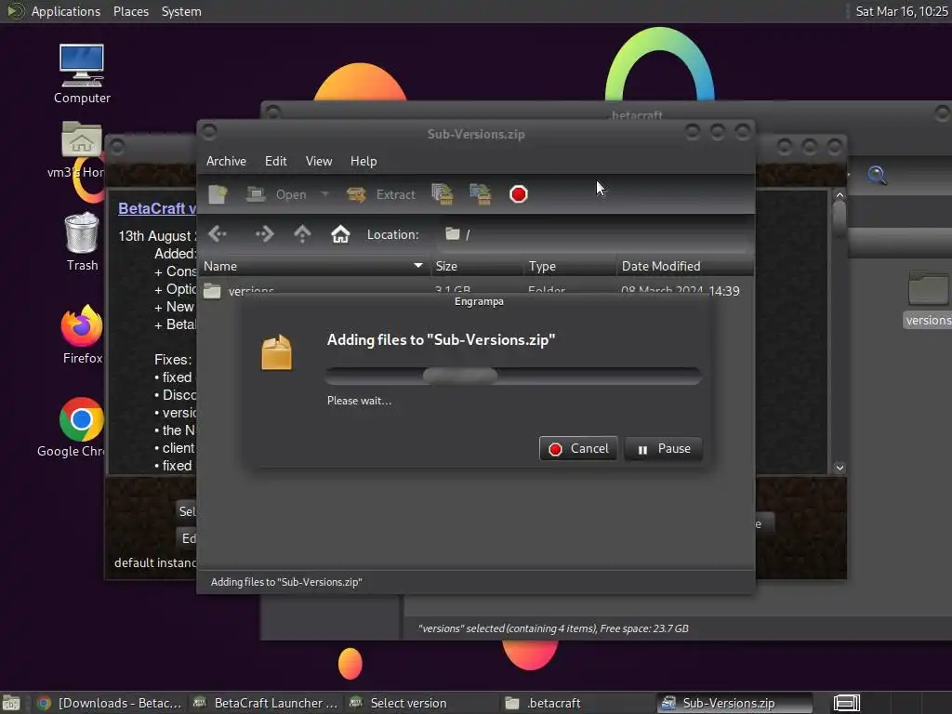
Task: Sort by the Name column header
Action: [x=313, y=266]
